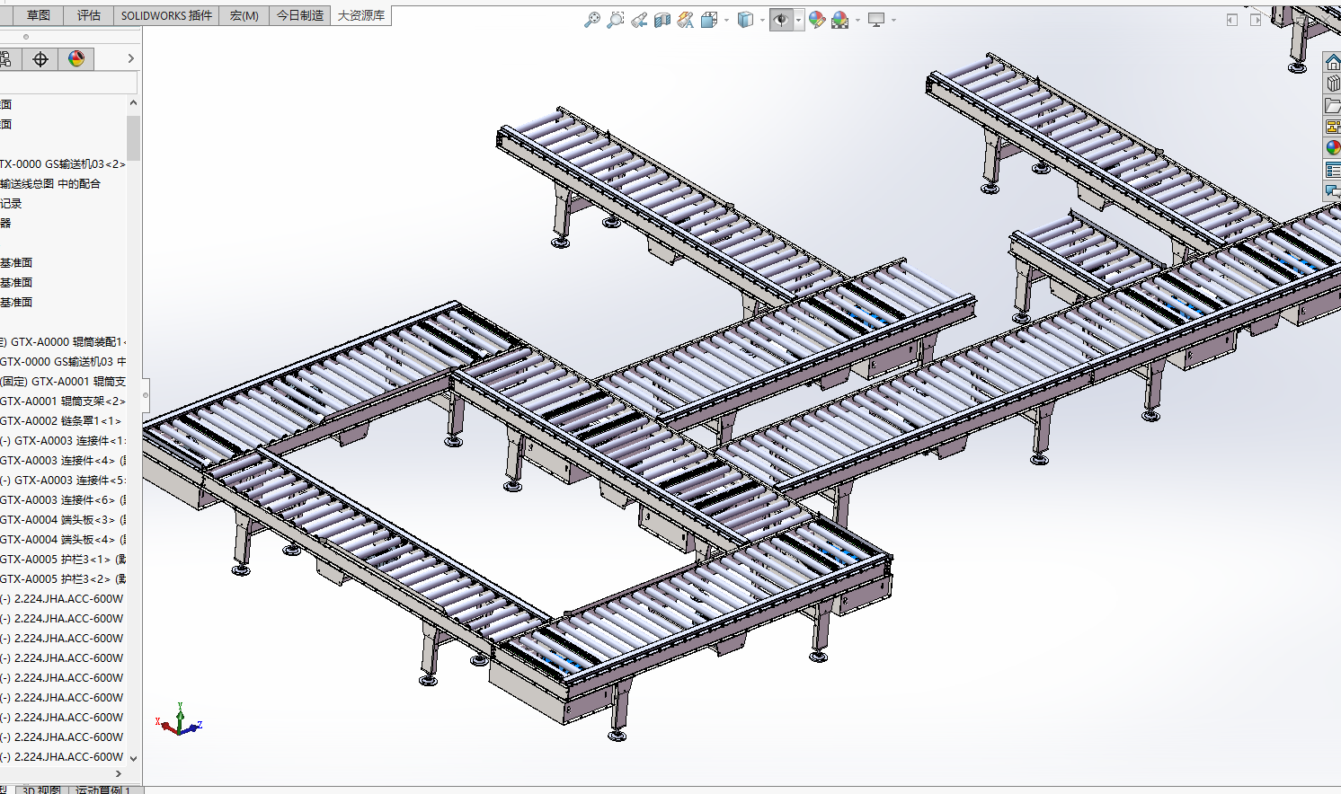Image resolution: width=1341 pixels, height=794 pixels.
Task: Open the Hide/Show Items dropdown arrow
Action: pyautogui.click(x=798, y=20)
